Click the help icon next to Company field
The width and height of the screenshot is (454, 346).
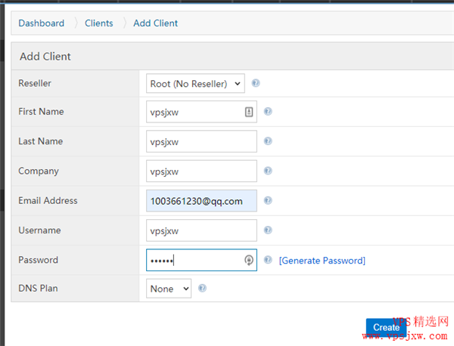[268, 171]
